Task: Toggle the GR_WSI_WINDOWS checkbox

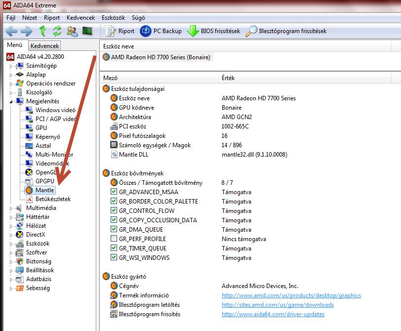Action: pyautogui.click(x=114, y=257)
